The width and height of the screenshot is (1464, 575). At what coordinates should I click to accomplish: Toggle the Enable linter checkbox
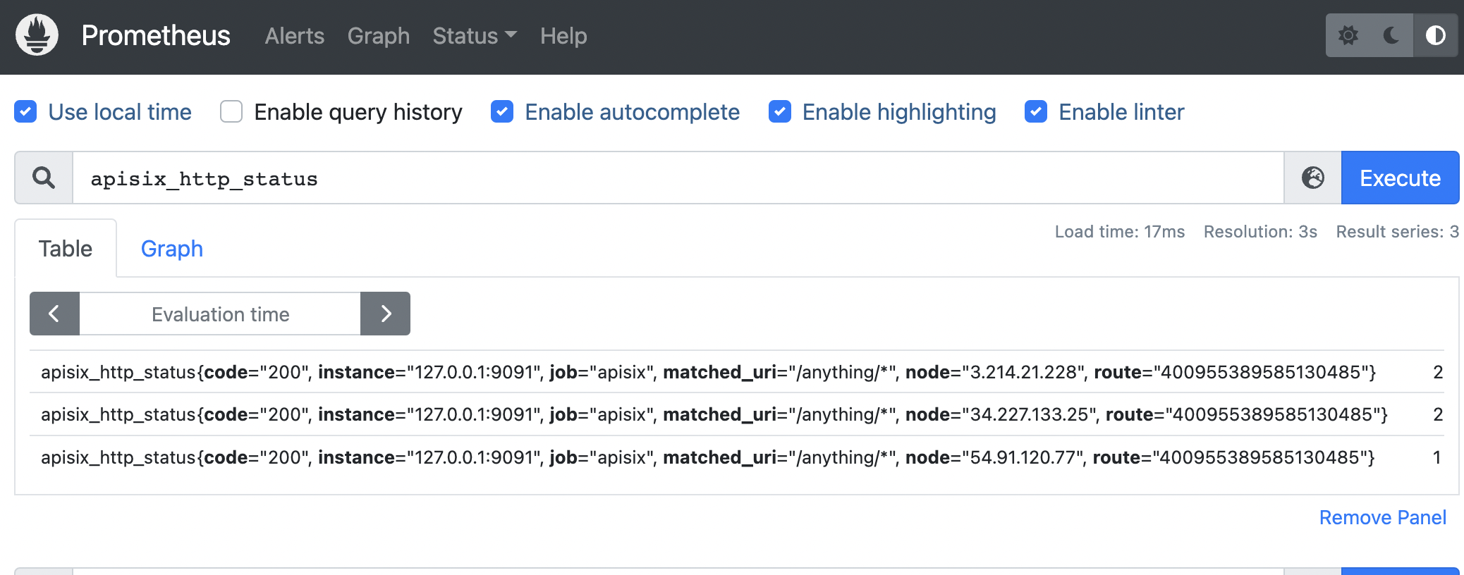(x=1035, y=111)
